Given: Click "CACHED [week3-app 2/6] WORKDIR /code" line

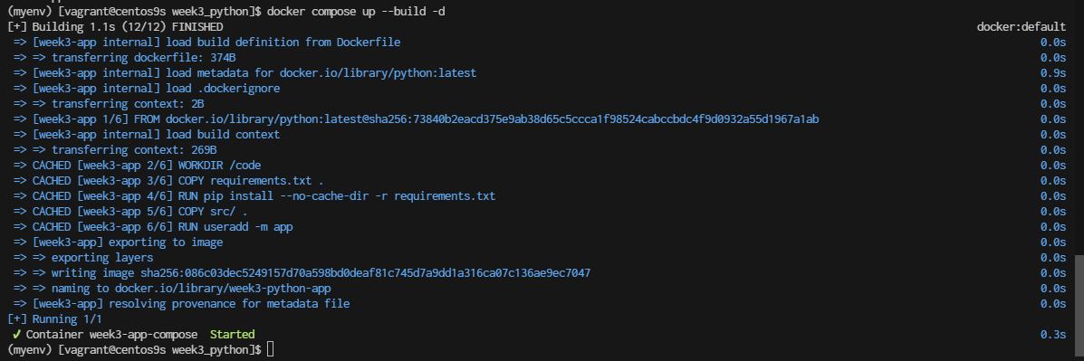Looking at the screenshot, I should (137, 166).
